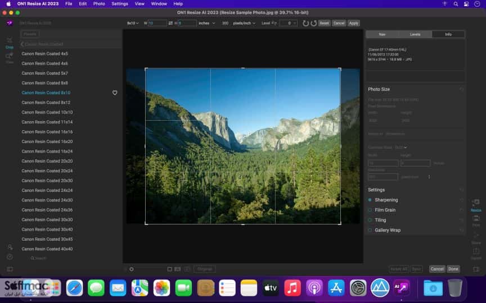
Task: Select Canon Resin Coated 16x20 preset
Action: click(47, 141)
